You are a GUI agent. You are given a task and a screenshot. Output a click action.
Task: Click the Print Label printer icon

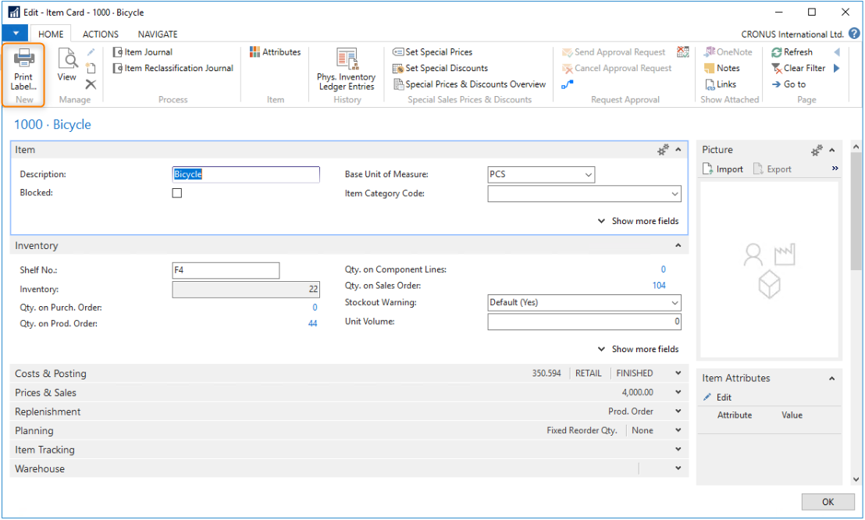click(23, 59)
